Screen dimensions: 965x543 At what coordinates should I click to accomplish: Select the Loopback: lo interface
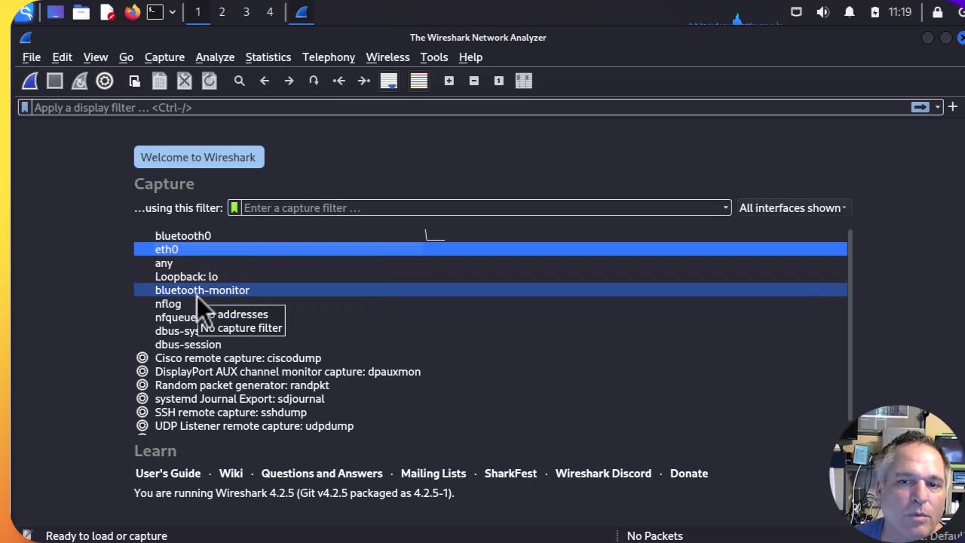pos(186,277)
